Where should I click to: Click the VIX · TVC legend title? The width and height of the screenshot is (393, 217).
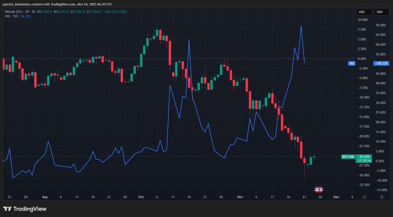tap(11, 16)
